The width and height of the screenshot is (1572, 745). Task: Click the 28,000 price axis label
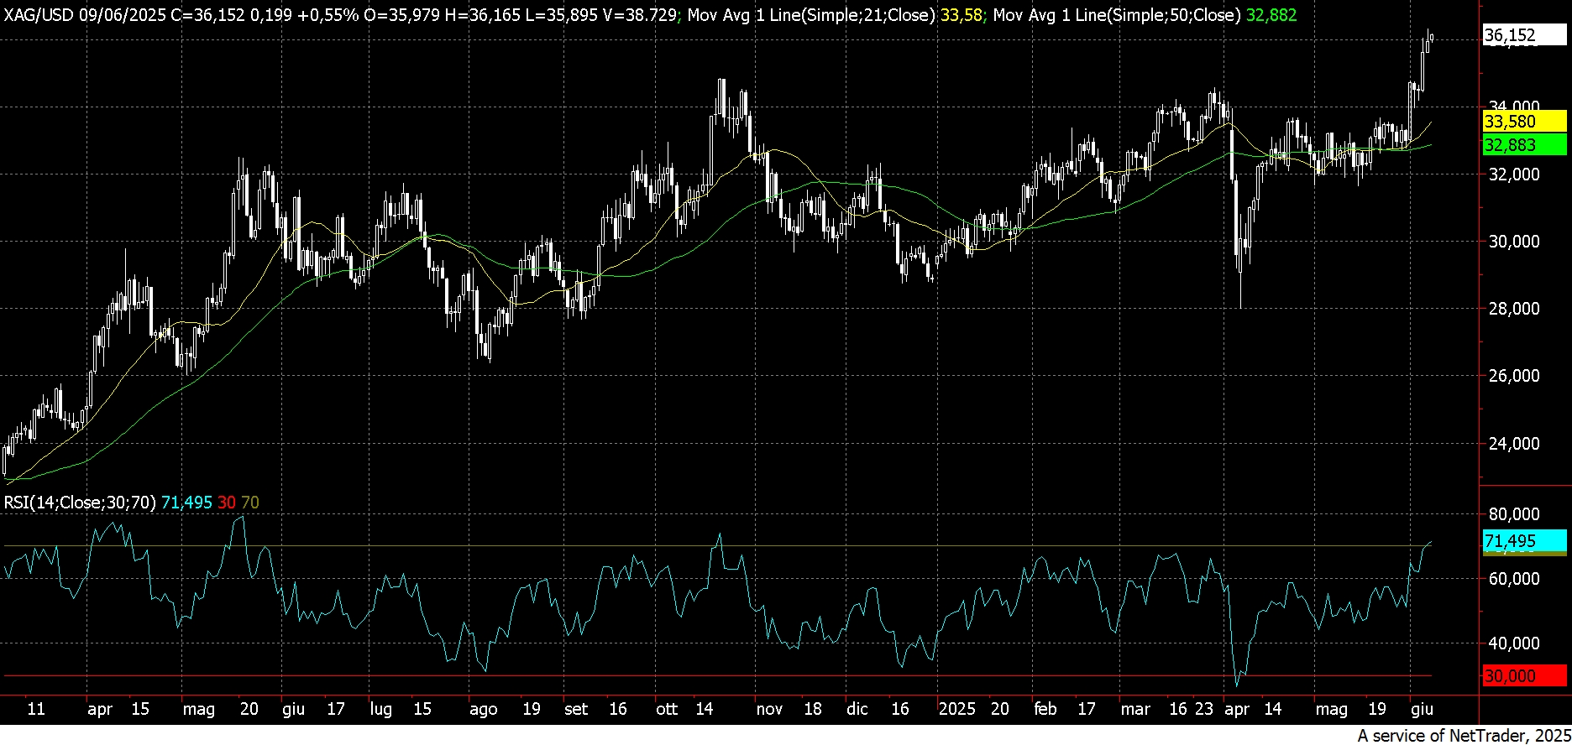(x=1514, y=309)
